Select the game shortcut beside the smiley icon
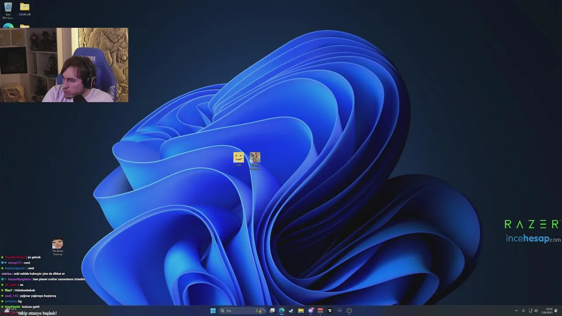The width and height of the screenshot is (562, 316). click(x=255, y=161)
